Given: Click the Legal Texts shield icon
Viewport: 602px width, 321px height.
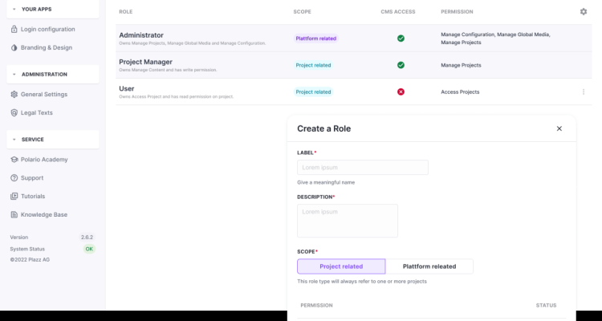Looking at the screenshot, I should (14, 113).
